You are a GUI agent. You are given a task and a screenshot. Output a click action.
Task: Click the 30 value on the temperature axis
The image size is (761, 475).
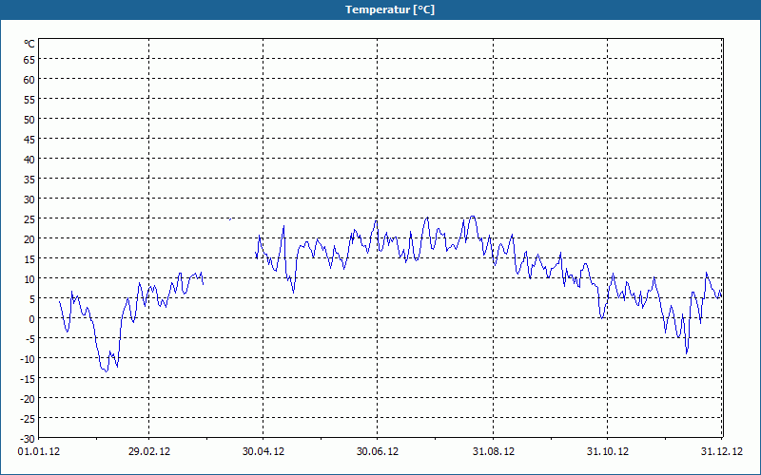[29, 199]
